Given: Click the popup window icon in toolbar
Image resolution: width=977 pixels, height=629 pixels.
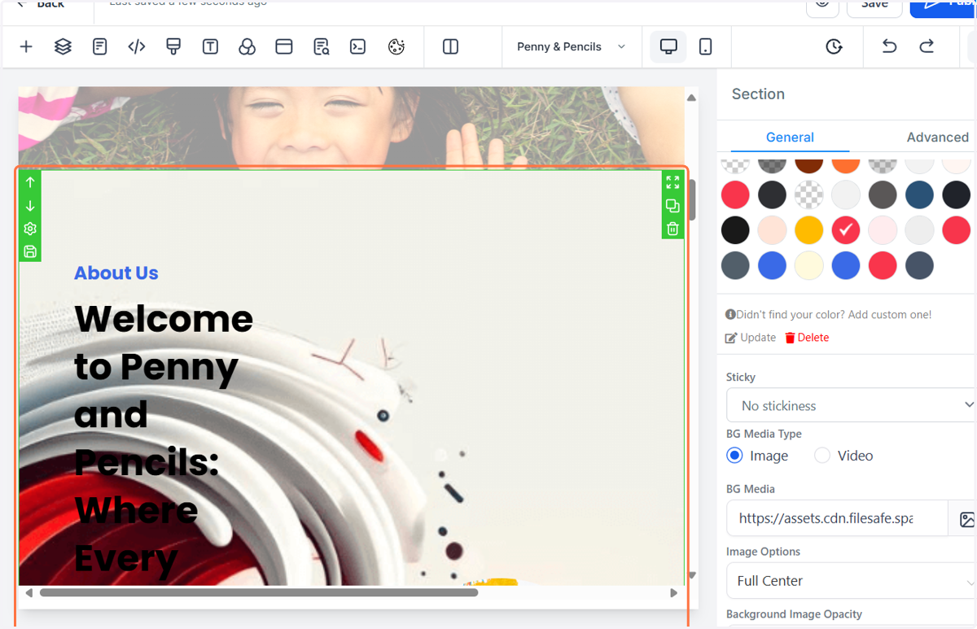Looking at the screenshot, I should point(284,47).
